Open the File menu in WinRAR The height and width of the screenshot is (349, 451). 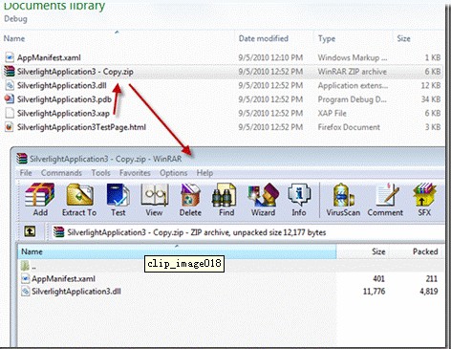click(x=26, y=173)
